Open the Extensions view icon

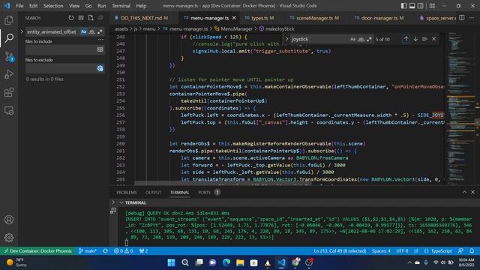point(9,92)
